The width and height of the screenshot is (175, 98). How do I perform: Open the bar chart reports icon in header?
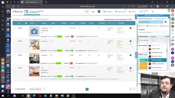(93, 11)
